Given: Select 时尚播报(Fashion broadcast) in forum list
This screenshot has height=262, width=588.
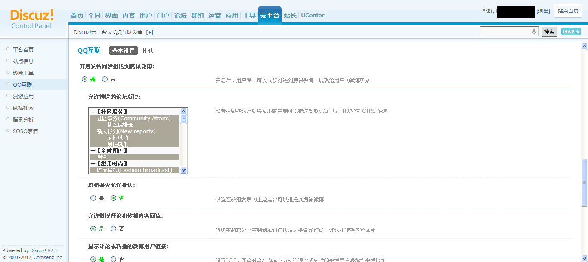Looking at the screenshot, I should [x=134, y=170].
